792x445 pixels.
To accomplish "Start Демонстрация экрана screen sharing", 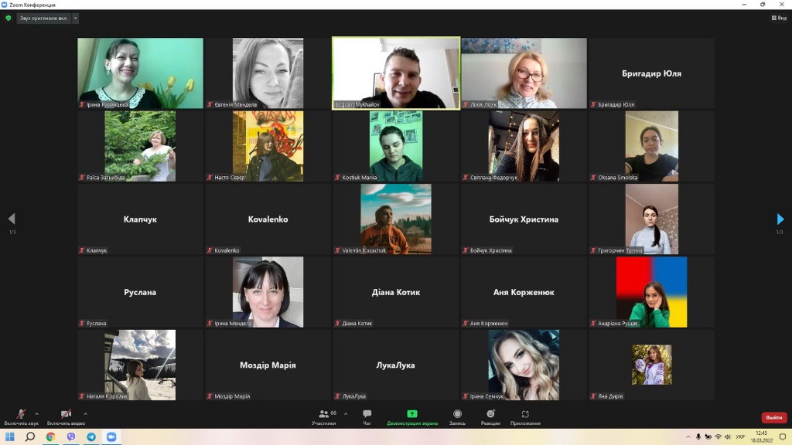I will 412,416.
